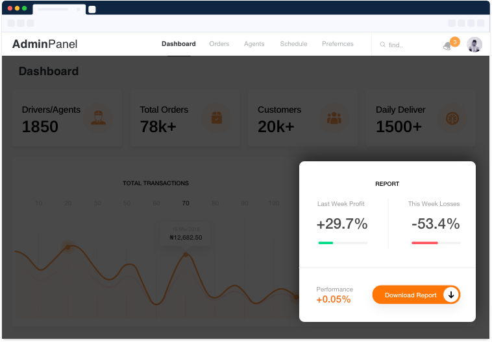Click the find search field
The width and height of the screenshot is (492, 342).
click(x=406, y=45)
